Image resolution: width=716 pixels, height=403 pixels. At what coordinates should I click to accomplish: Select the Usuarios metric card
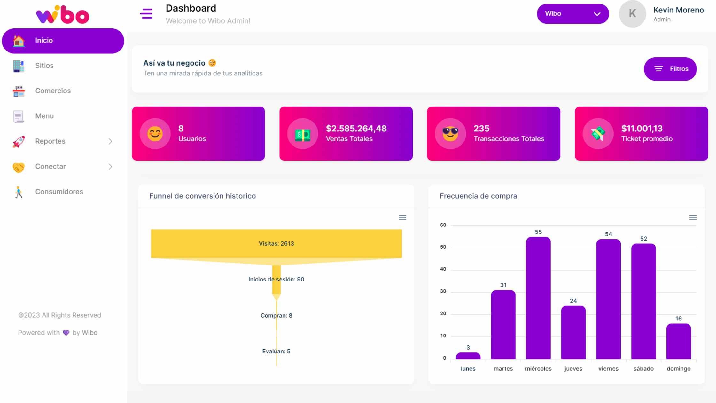click(x=198, y=133)
